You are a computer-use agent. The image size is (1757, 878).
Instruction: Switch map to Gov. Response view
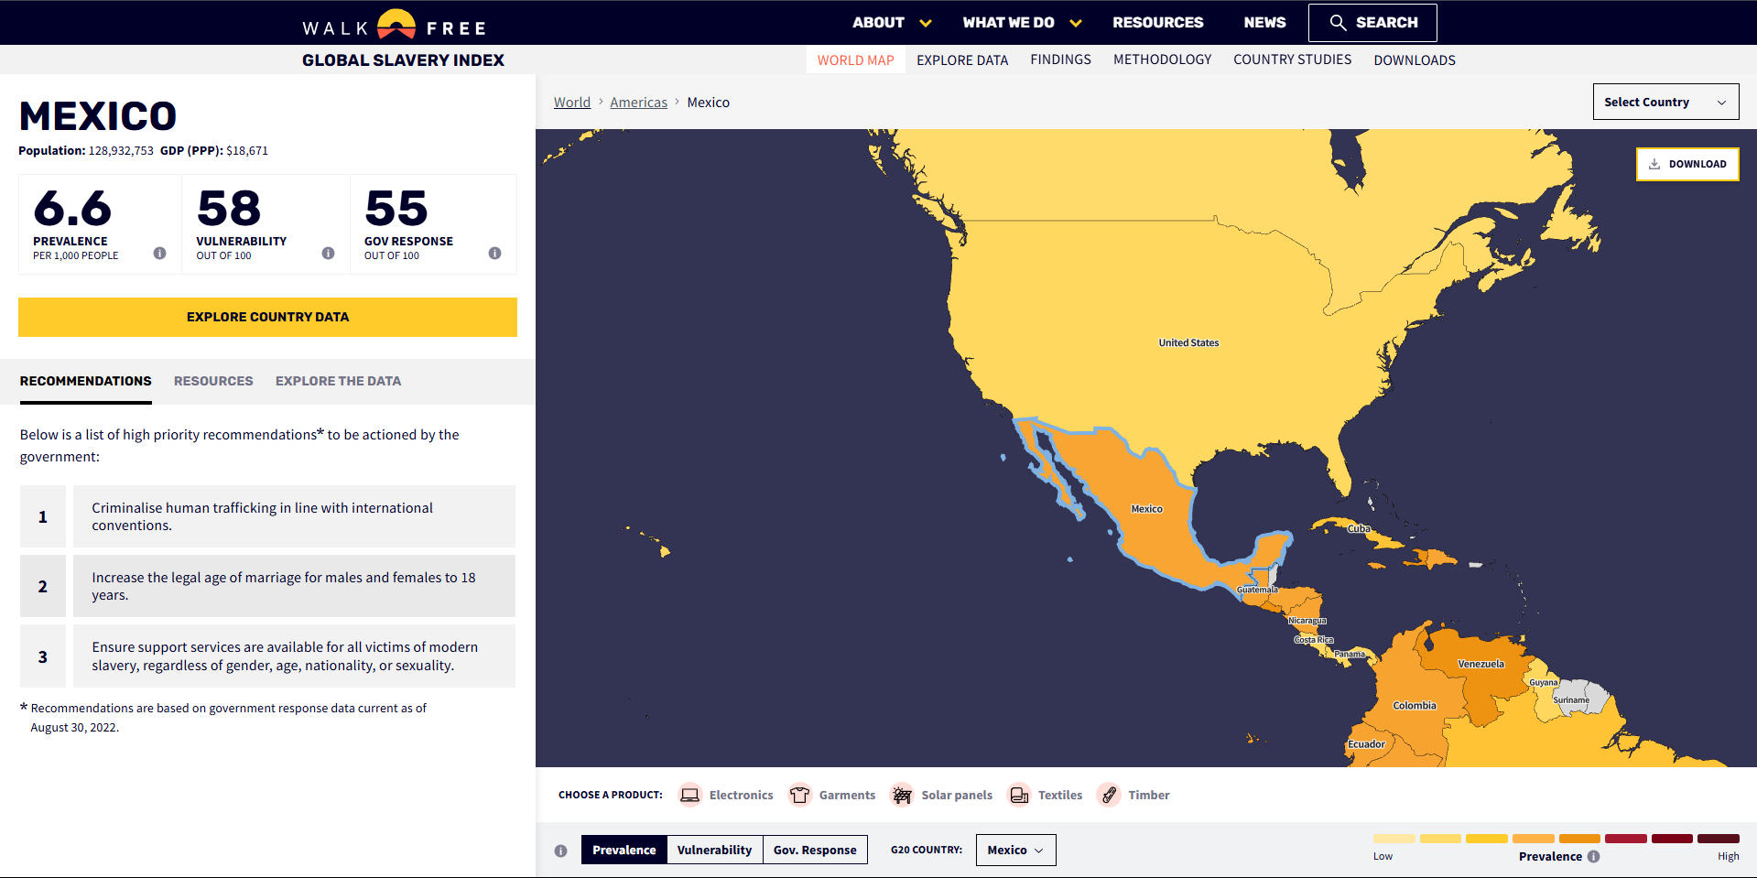[815, 850]
